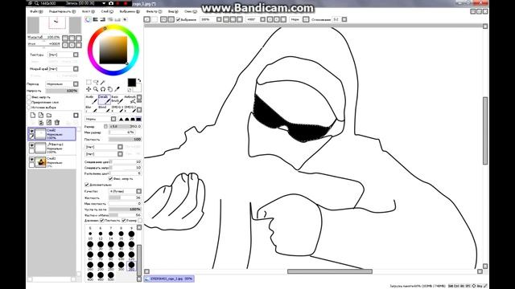Select the move tool

coord(89,89)
